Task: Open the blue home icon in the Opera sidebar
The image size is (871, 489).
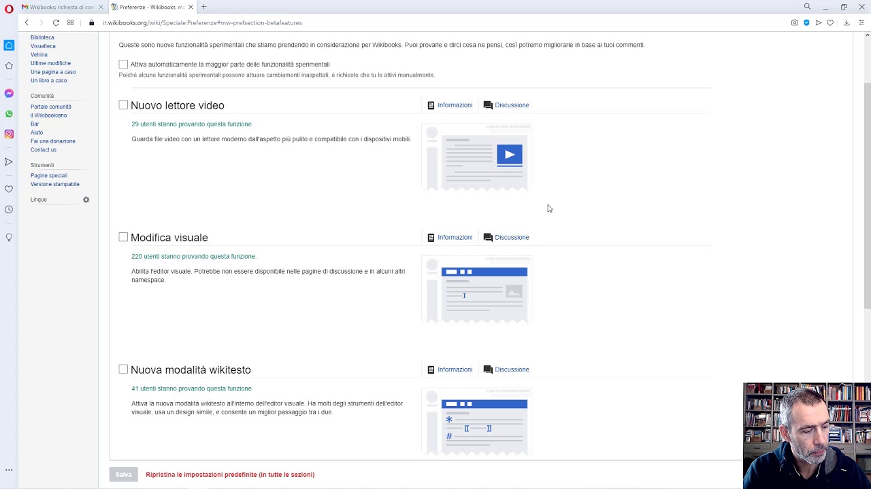Action: tap(9, 45)
